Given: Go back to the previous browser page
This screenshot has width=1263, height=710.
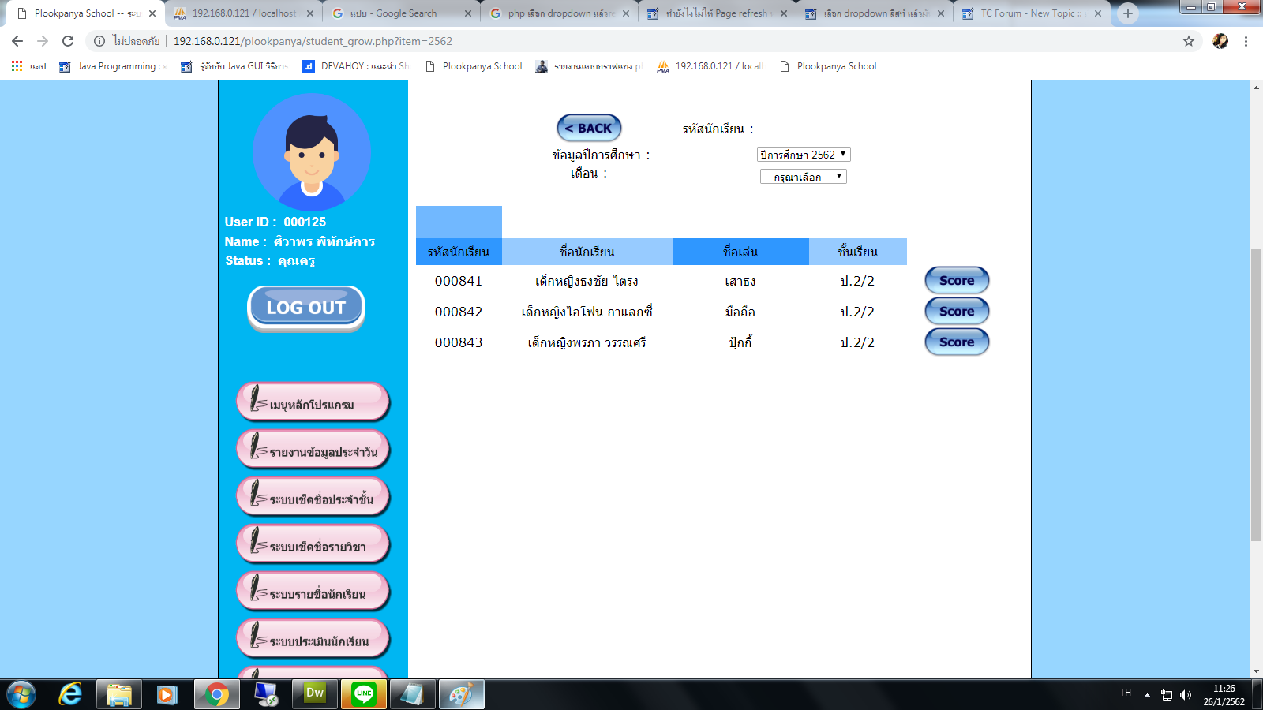Looking at the screenshot, I should tap(17, 41).
